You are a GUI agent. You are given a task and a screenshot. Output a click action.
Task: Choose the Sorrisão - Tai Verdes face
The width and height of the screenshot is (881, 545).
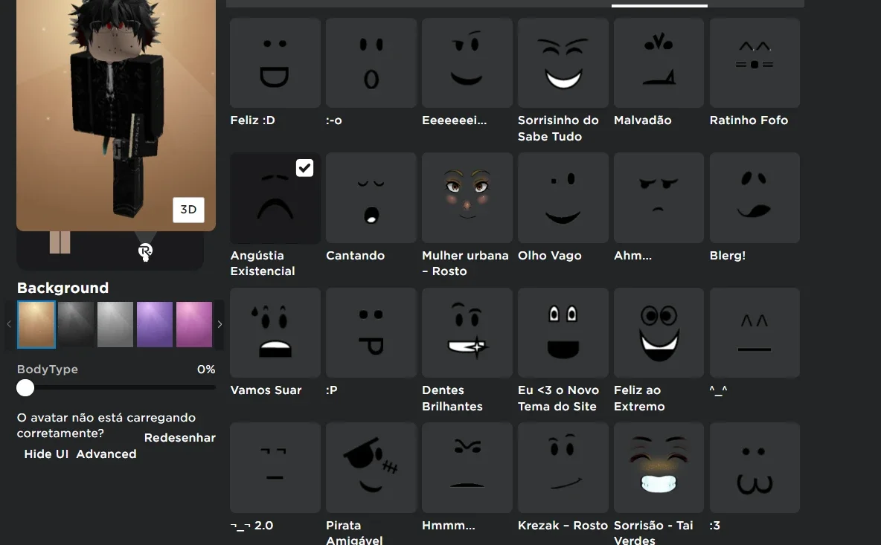pyautogui.click(x=659, y=468)
